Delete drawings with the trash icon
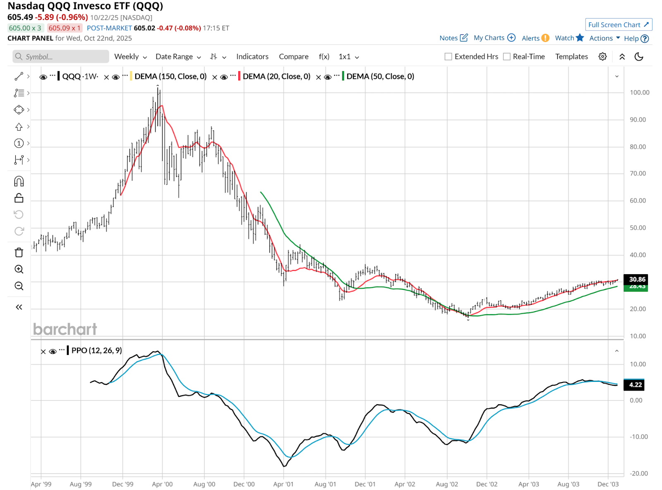The height and width of the screenshot is (490, 662). click(19, 253)
